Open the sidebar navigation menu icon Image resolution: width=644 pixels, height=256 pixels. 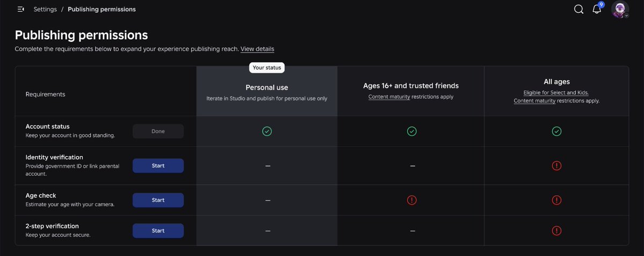click(x=20, y=9)
